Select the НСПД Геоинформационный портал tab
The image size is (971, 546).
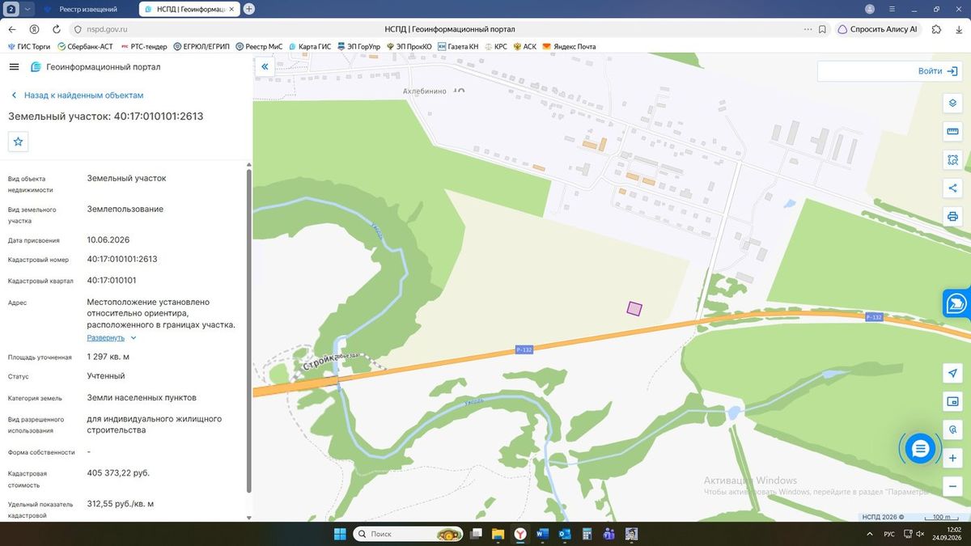pos(189,9)
